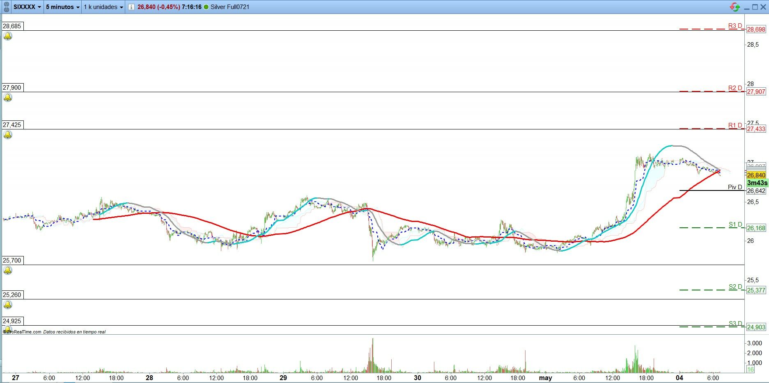Select the 28,685 price level label
Screen dimensions: 769x383
point(12,26)
